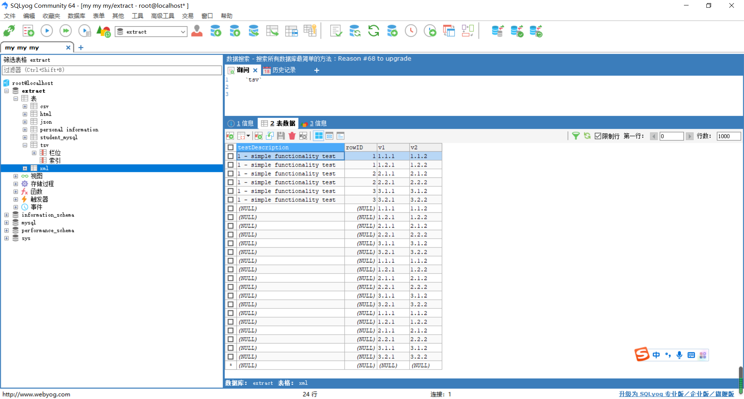744x399 pixels.
Task: Go to next page of rows arrow
Action: pos(690,136)
